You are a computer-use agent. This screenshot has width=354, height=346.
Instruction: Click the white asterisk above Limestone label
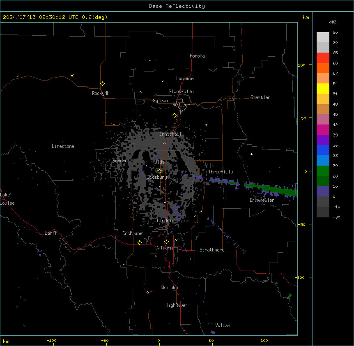click(63, 142)
